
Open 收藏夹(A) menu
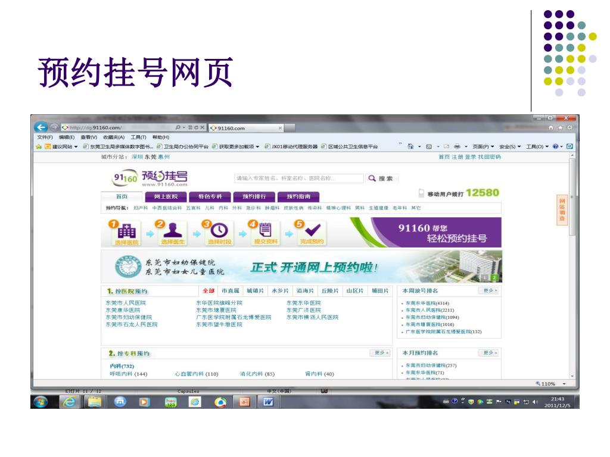114,137
